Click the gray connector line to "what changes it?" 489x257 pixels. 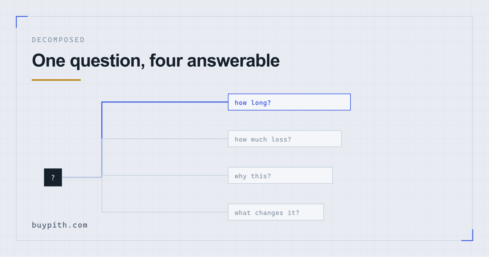point(165,212)
